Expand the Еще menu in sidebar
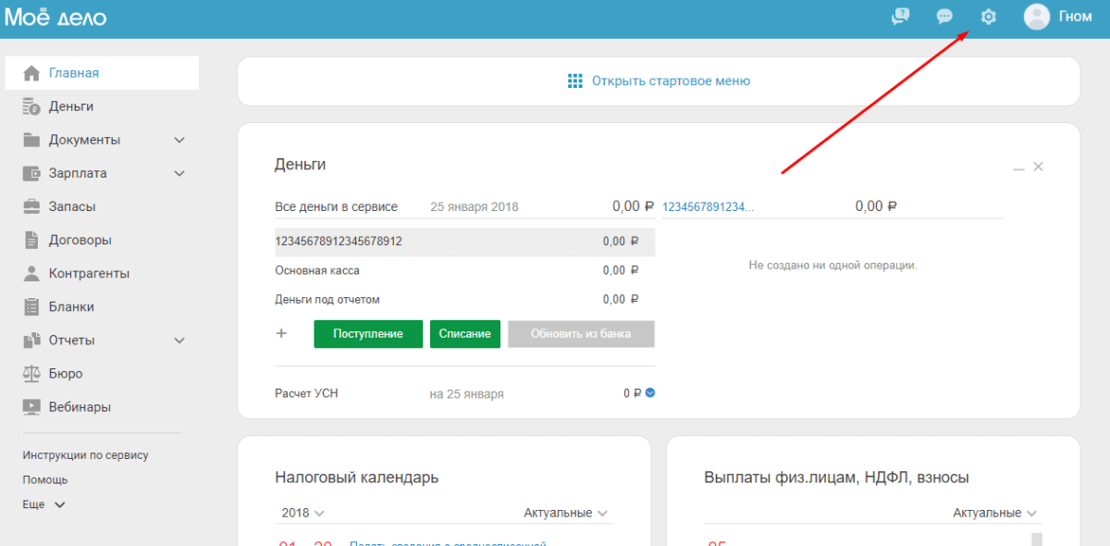The image size is (1110, 546). (x=44, y=505)
